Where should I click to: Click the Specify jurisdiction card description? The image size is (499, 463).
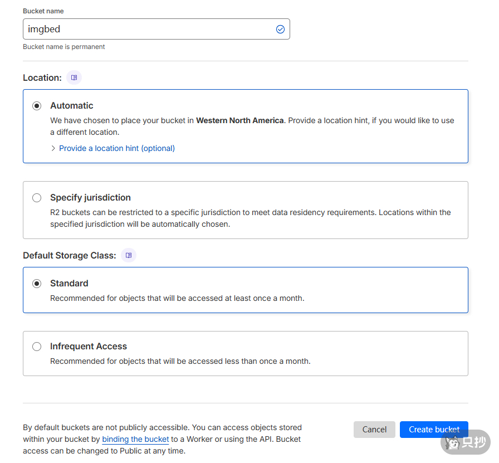pos(251,218)
